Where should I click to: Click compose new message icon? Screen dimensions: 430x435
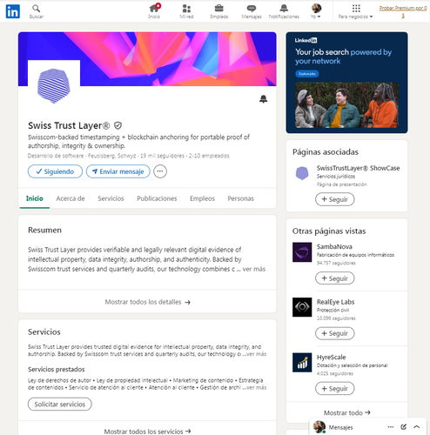[403, 427]
